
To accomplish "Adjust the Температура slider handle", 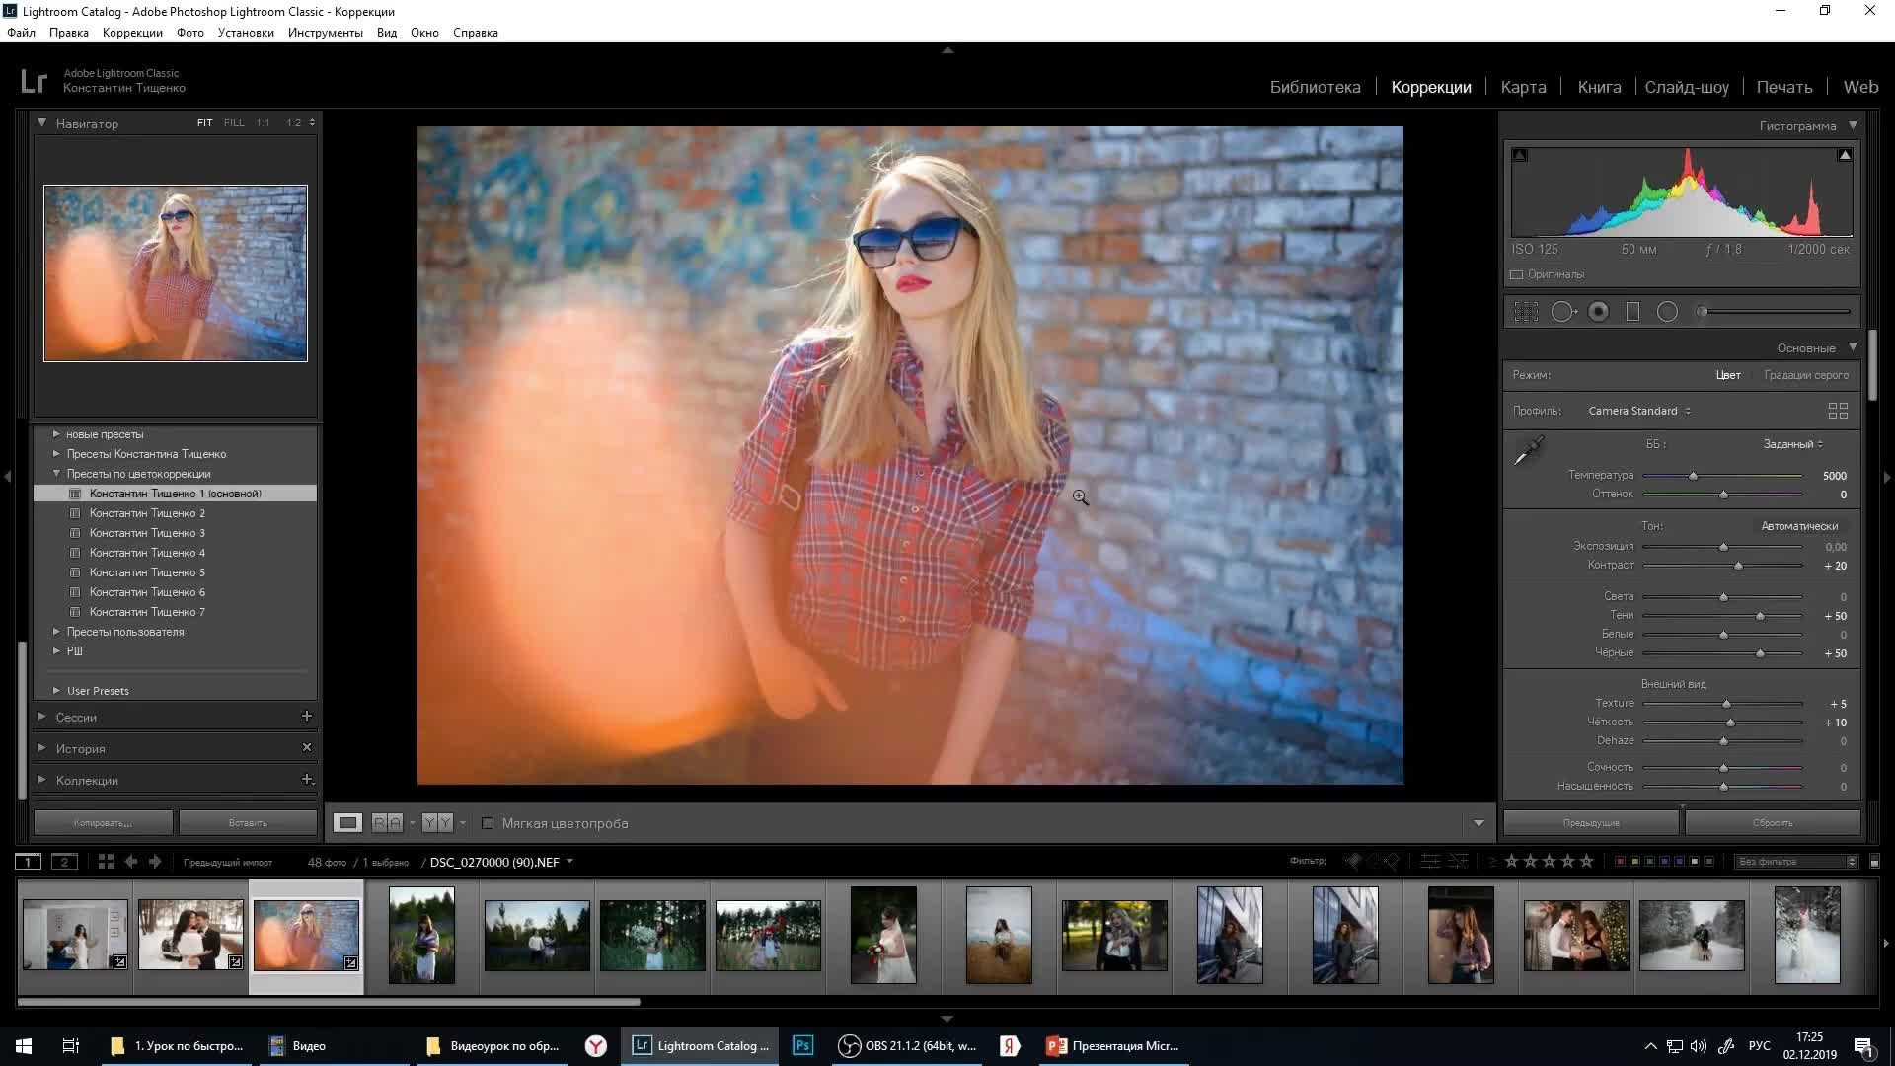I will point(1693,476).
